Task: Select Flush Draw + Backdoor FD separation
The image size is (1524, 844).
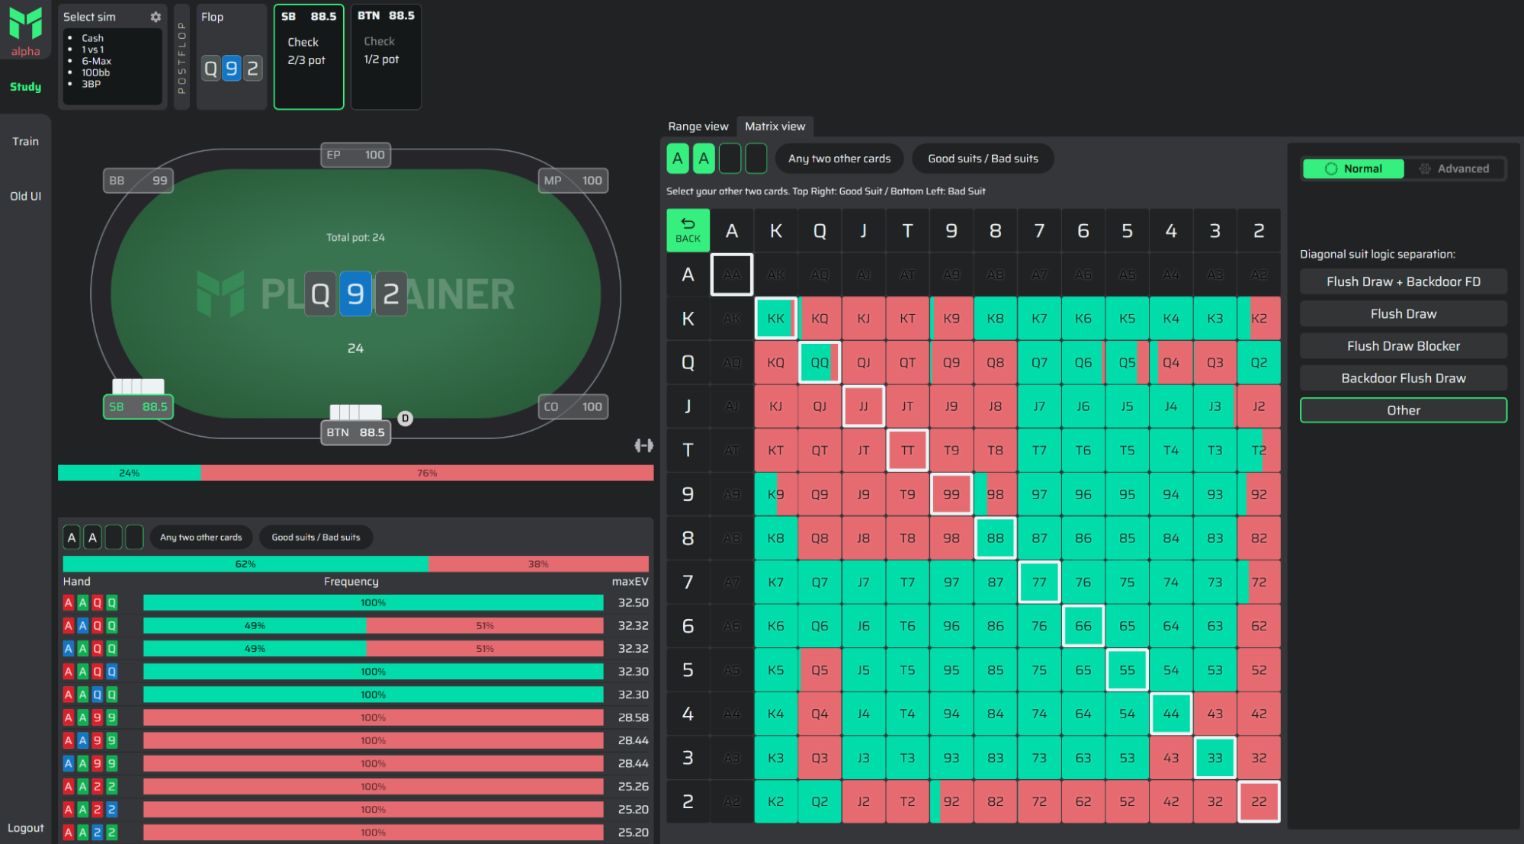Action: [1403, 281]
